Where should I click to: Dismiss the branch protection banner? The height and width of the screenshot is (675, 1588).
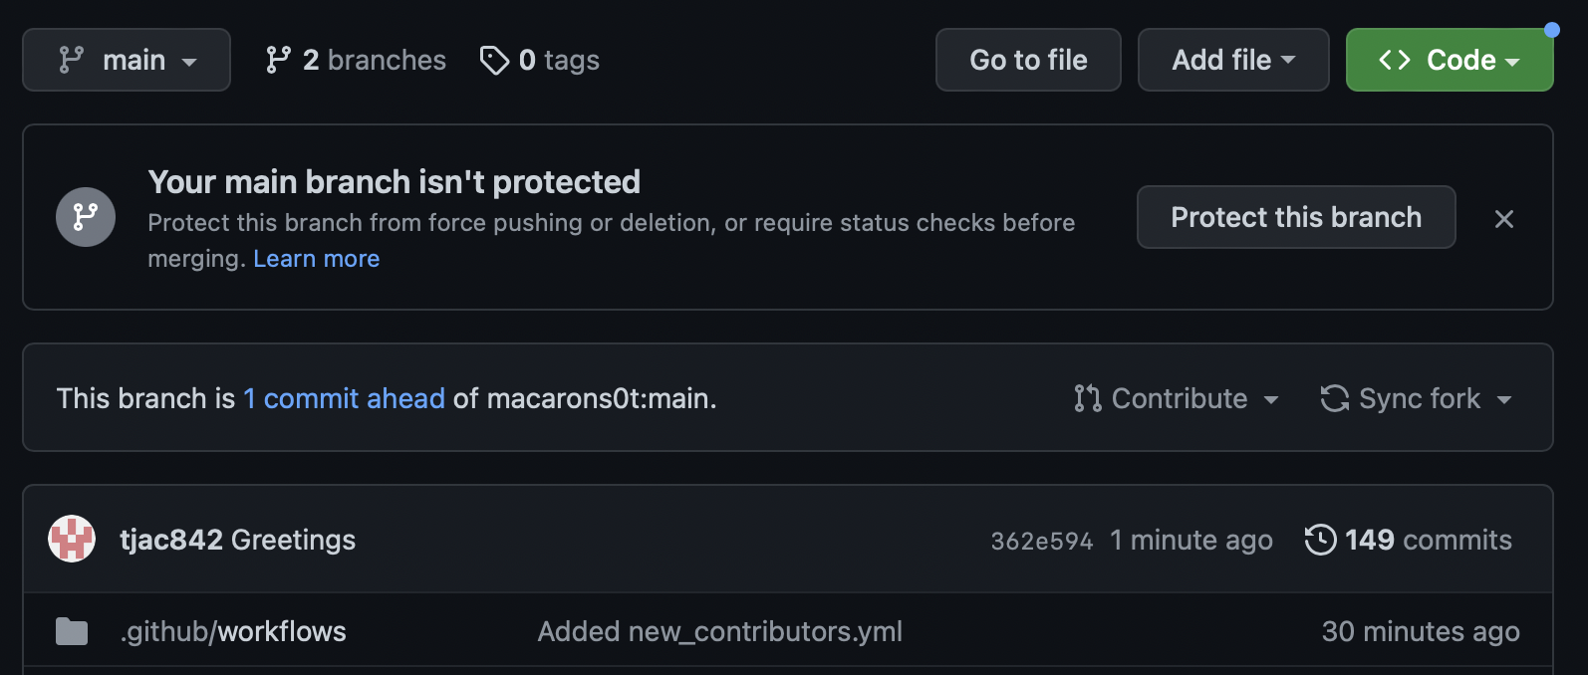(x=1504, y=218)
